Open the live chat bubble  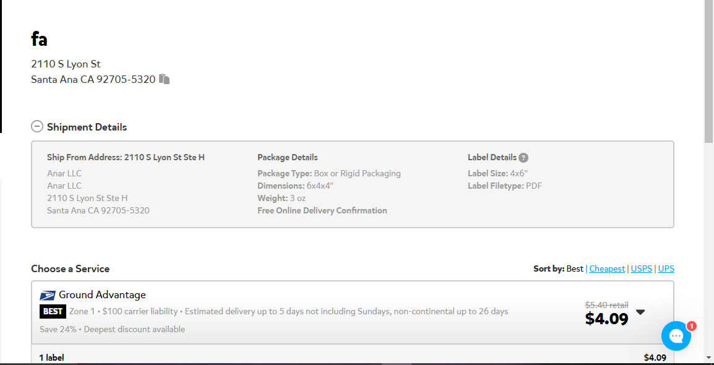pos(676,336)
